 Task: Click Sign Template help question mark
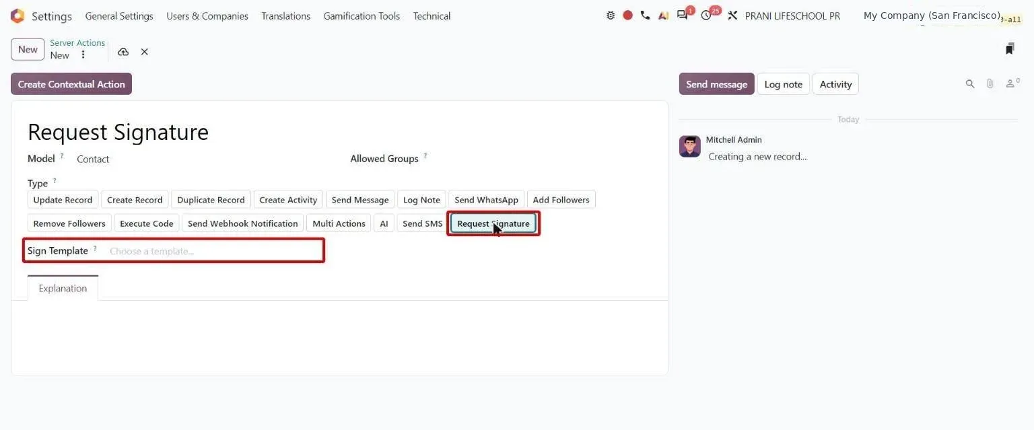pos(95,248)
